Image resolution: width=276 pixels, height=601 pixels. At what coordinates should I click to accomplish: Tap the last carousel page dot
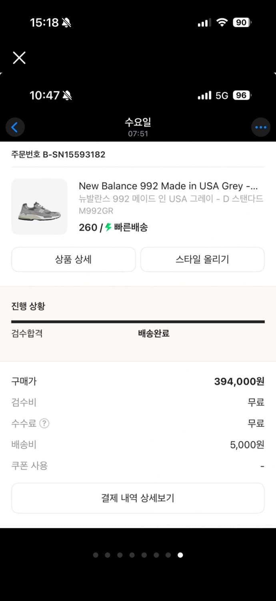click(x=180, y=555)
